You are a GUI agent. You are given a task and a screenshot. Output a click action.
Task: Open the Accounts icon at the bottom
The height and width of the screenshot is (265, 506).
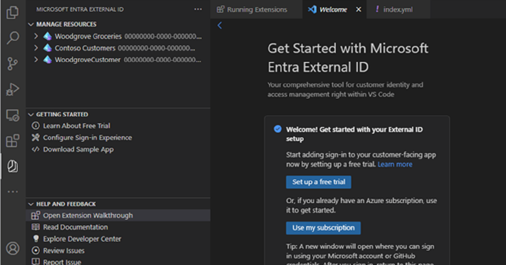point(13,249)
